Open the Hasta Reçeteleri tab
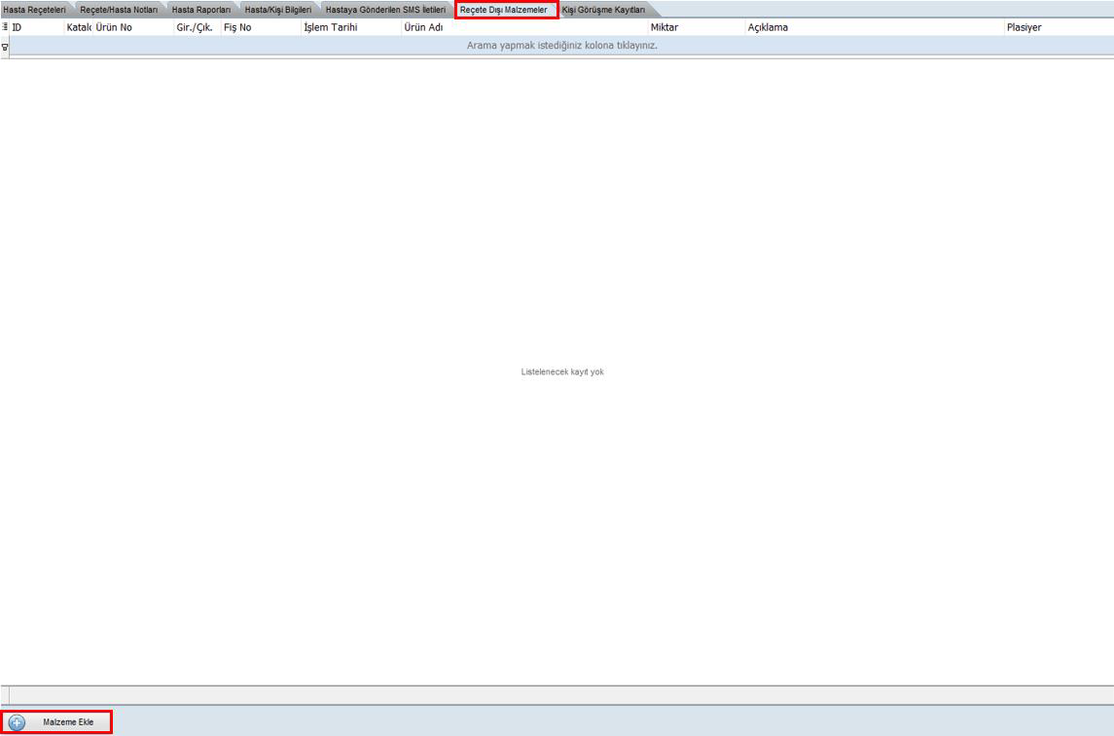The height and width of the screenshot is (736, 1114). (33, 10)
